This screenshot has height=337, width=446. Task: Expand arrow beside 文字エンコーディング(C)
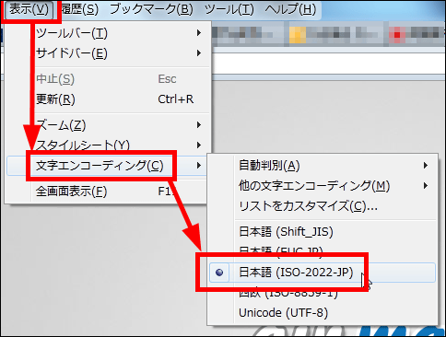pos(199,166)
